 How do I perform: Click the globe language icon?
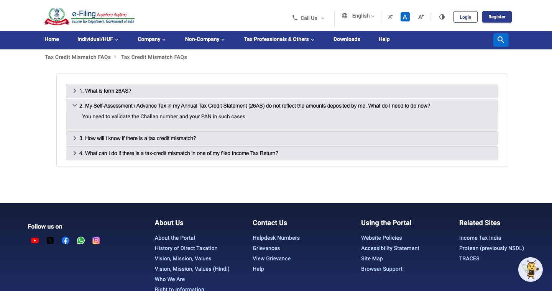pos(345,16)
